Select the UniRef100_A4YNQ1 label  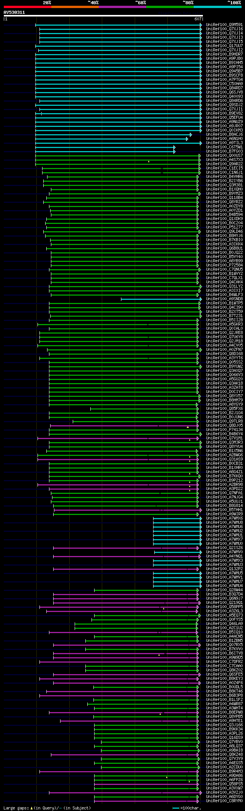(224, 556)
